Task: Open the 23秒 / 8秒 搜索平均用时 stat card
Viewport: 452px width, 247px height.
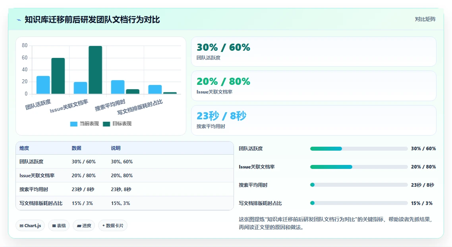Action: click(x=314, y=121)
